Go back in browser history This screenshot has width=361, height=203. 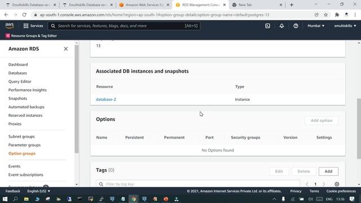(6, 15)
